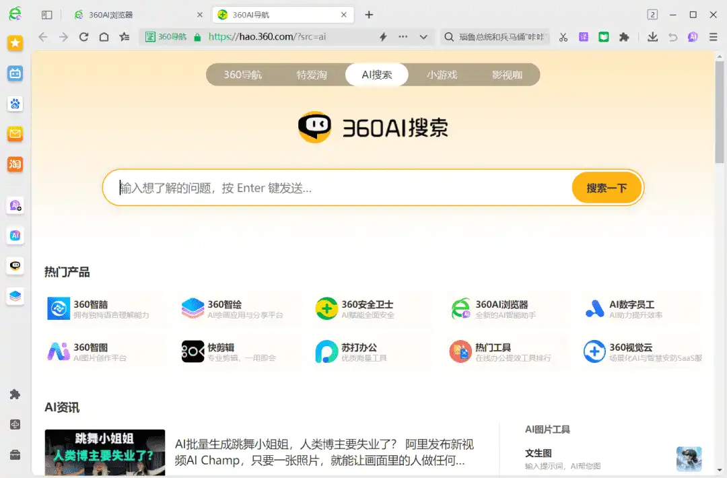Open the 360视觉云 product link
Viewport: 727px width, 478px height.
coord(642,352)
